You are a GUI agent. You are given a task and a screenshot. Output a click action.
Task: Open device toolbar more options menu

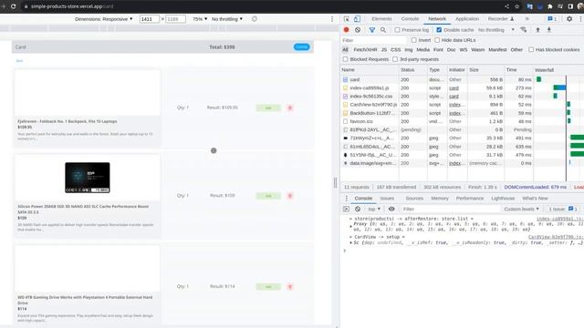[x=332, y=19]
